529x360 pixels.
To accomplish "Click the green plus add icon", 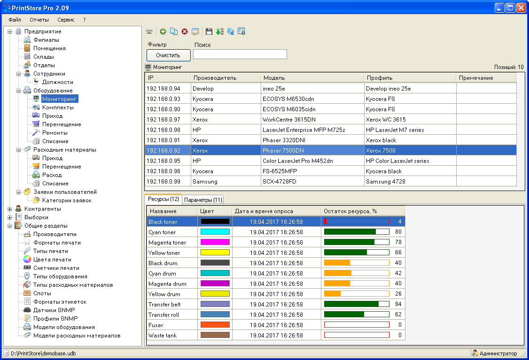I will coord(163,31).
